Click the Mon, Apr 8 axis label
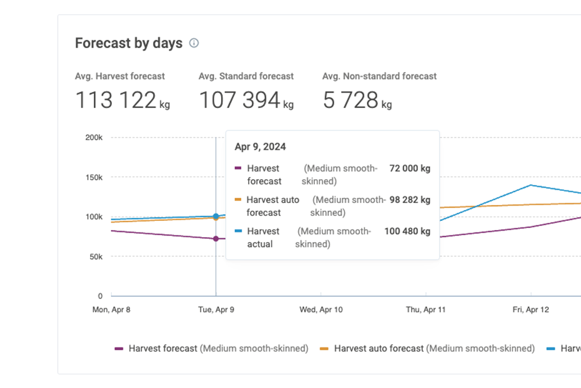The height and width of the screenshot is (388, 581). [112, 310]
